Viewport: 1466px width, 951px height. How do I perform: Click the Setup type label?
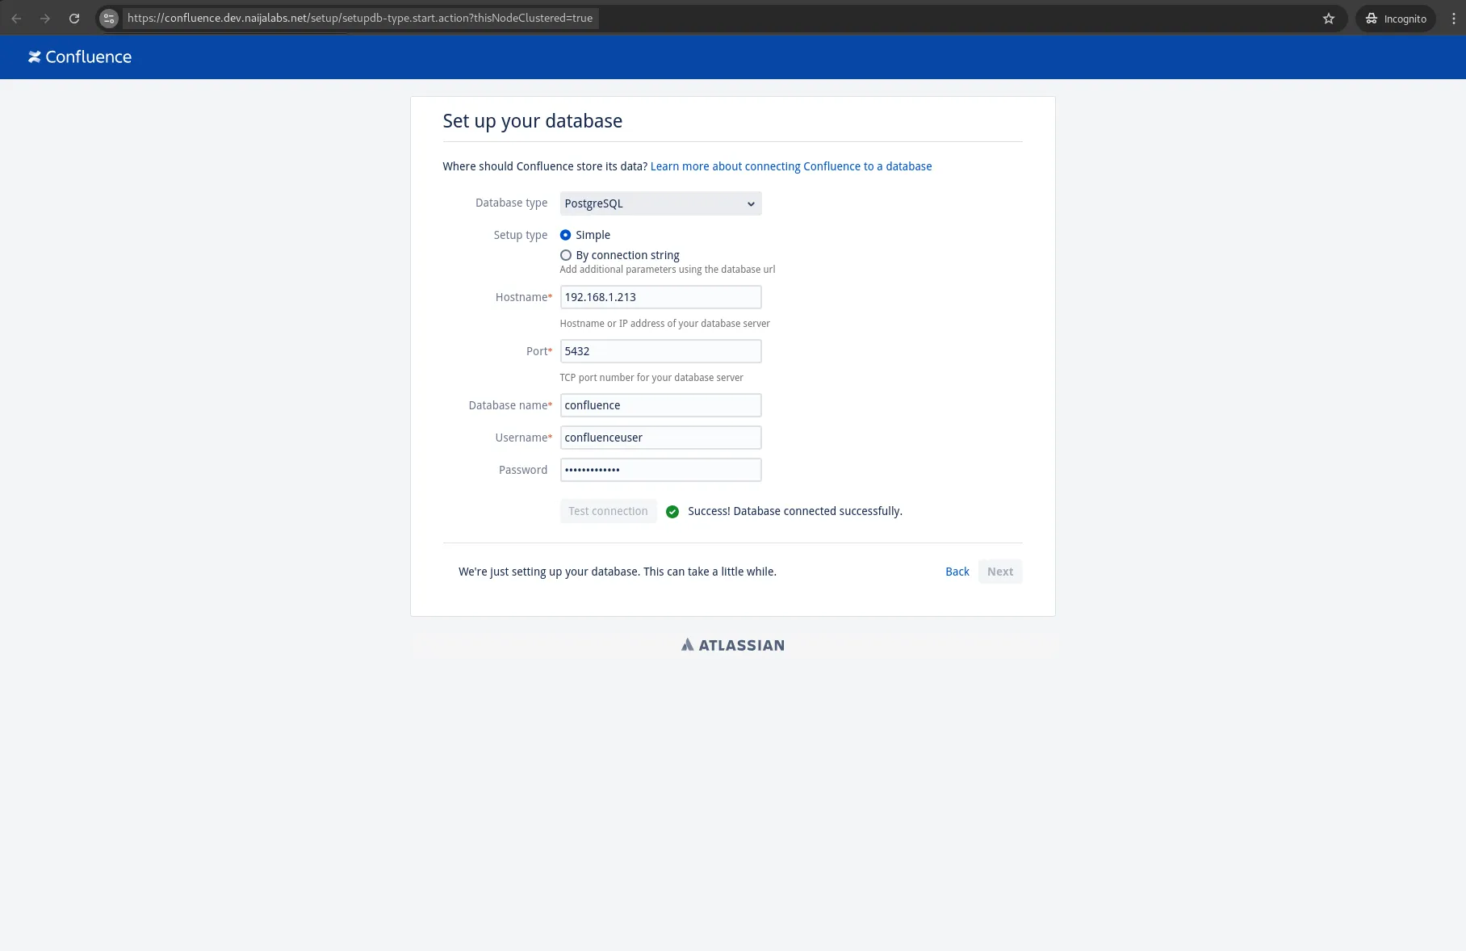tap(521, 235)
